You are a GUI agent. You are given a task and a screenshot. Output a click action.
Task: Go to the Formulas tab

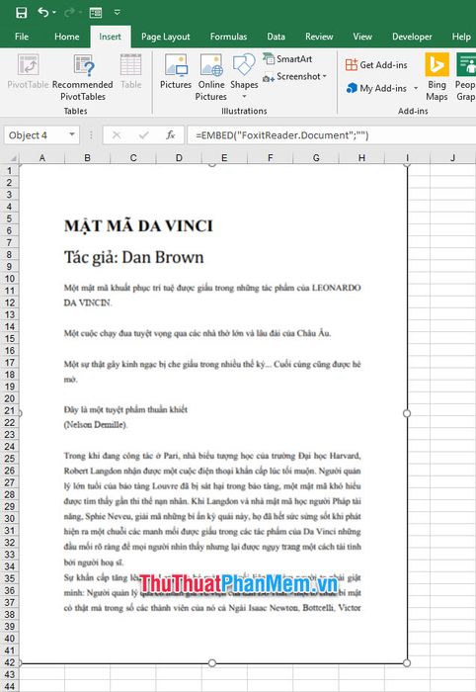(x=228, y=37)
